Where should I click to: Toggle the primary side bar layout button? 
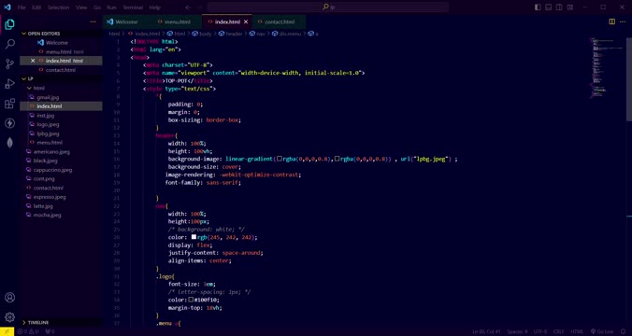(538, 7)
